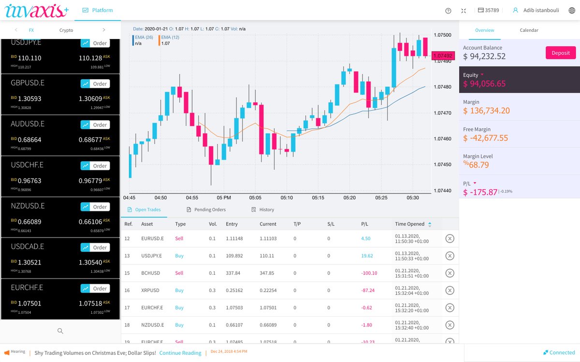This screenshot has width=580, height=362.
Task: Select the USDCAD.E asset name
Action: coord(28,246)
